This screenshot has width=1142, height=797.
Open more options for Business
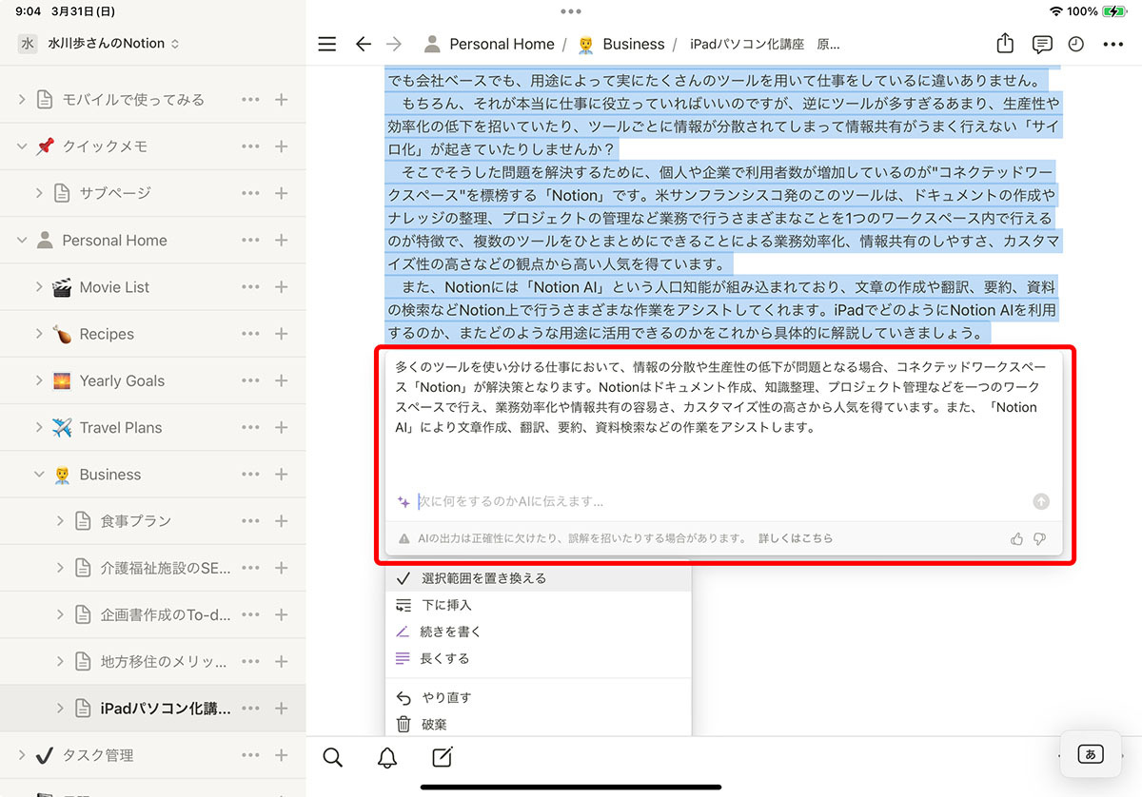point(250,474)
